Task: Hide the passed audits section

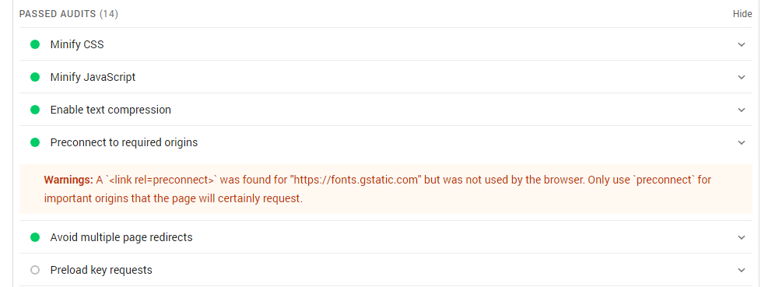Action: pyautogui.click(x=742, y=14)
